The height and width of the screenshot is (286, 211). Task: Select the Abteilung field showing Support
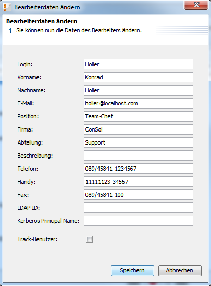[139, 142]
